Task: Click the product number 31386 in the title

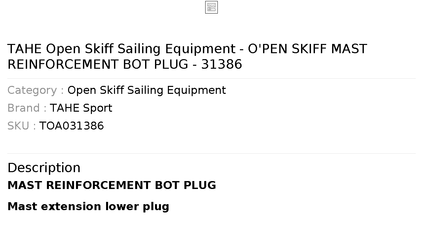Action: [222, 64]
